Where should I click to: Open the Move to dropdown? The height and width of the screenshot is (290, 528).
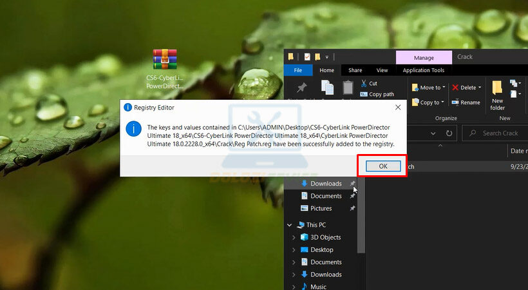point(443,88)
